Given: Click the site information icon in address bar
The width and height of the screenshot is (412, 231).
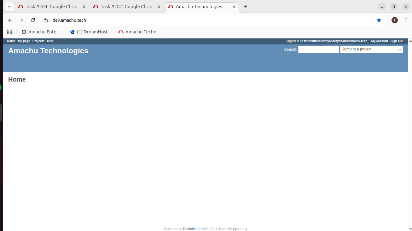Looking at the screenshot, I should (46, 20).
